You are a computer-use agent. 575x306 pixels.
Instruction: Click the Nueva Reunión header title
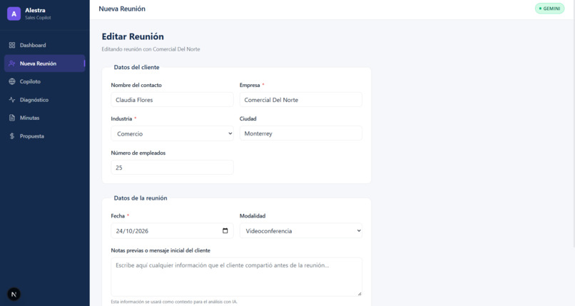pyautogui.click(x=122, y=9)
